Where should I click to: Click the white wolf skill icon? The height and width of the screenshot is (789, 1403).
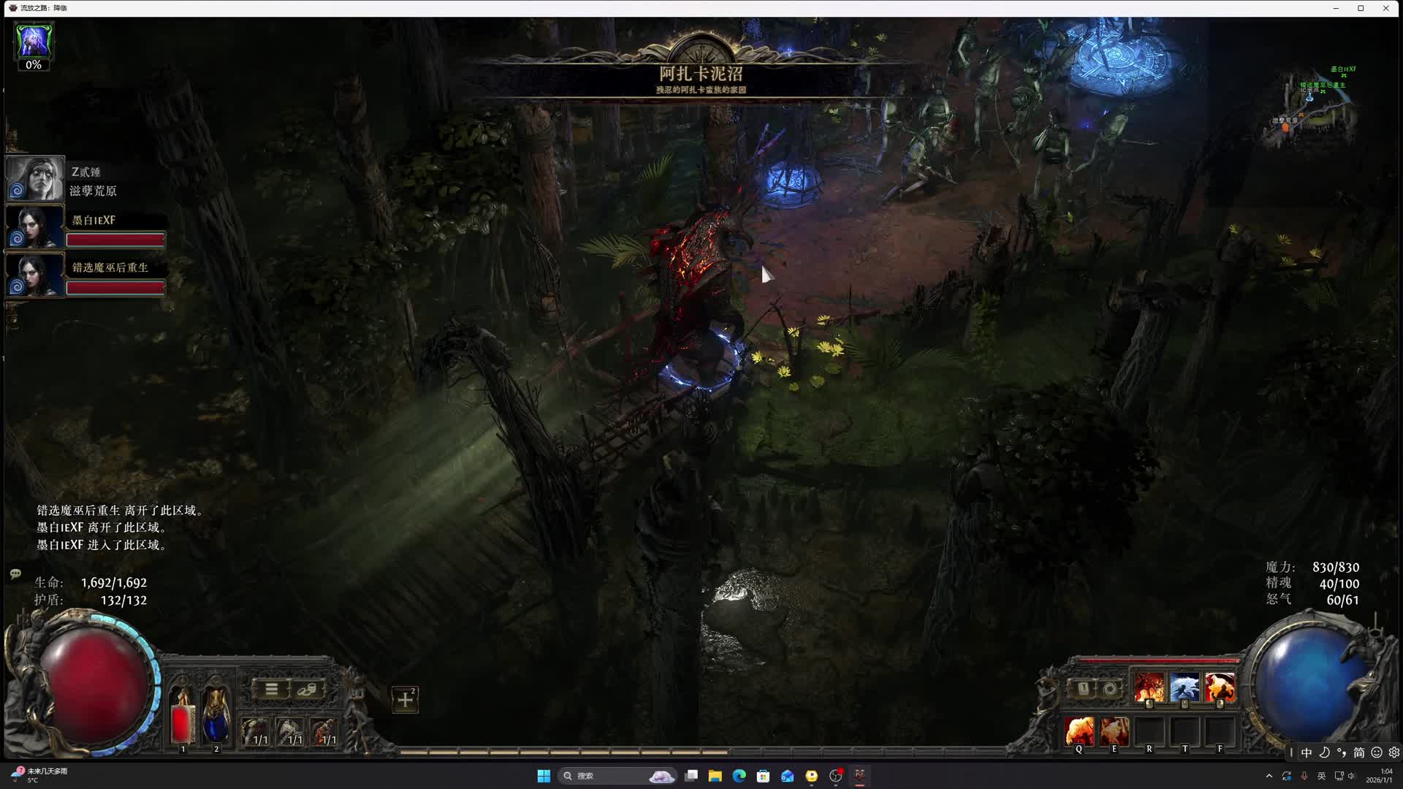point(1184,688)
